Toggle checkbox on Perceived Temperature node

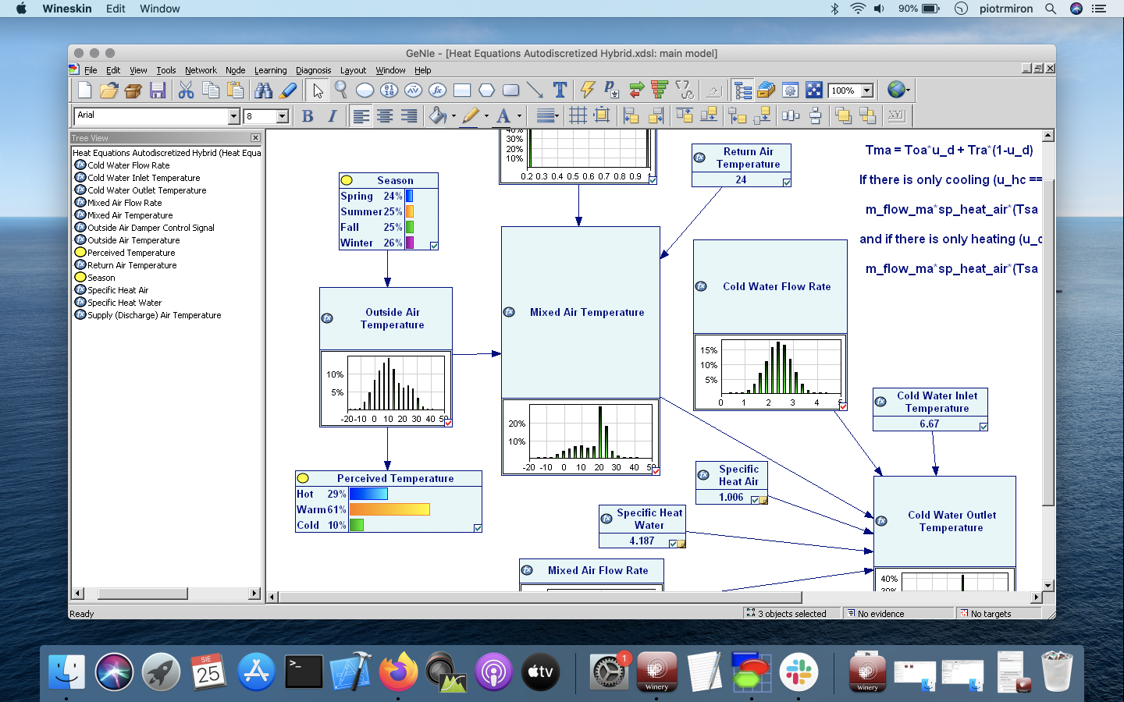coord(478,528)
